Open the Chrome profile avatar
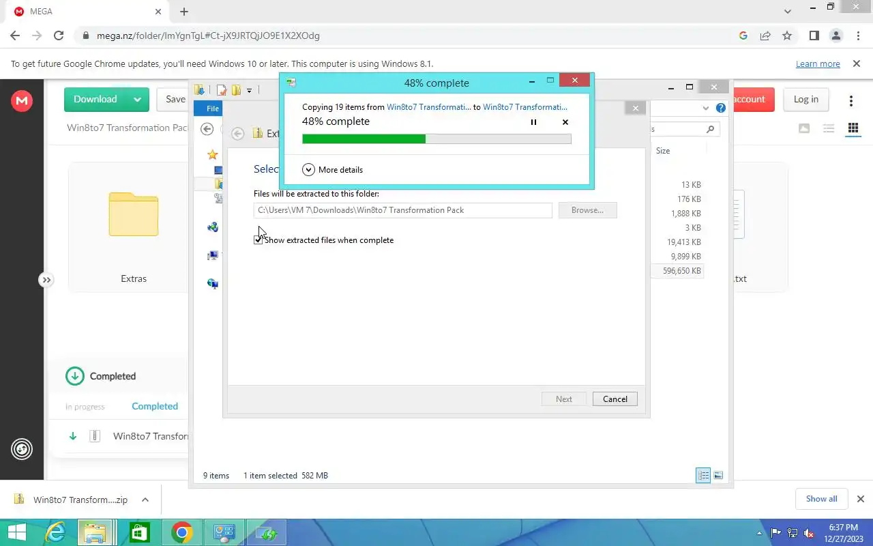The width and height of the screenshot is (873, 546). pos(835,35)
